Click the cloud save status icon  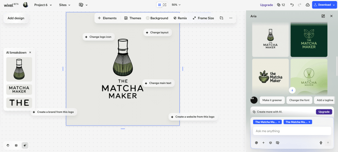coord(308,5)
